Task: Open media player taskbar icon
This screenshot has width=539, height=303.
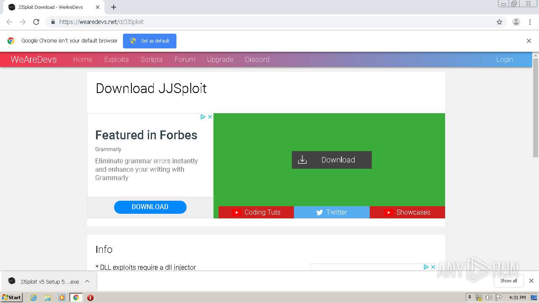Action: point(62,298)
